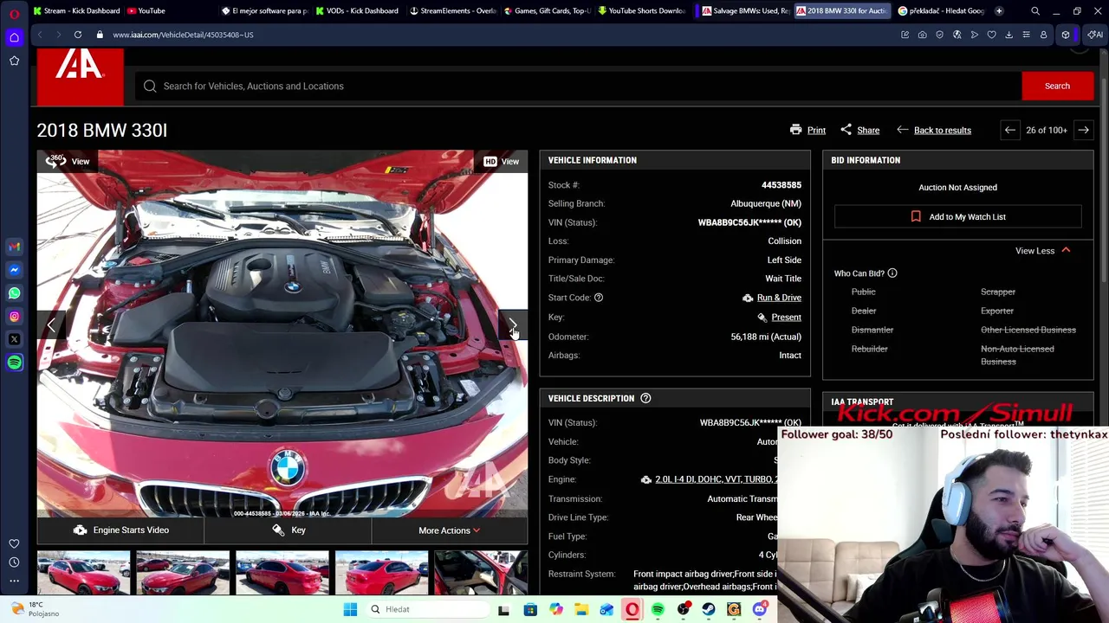The image size is (1109, 623).
Task: Open Messenger in the Opera sidebar
Action: (x=14, y=270)
